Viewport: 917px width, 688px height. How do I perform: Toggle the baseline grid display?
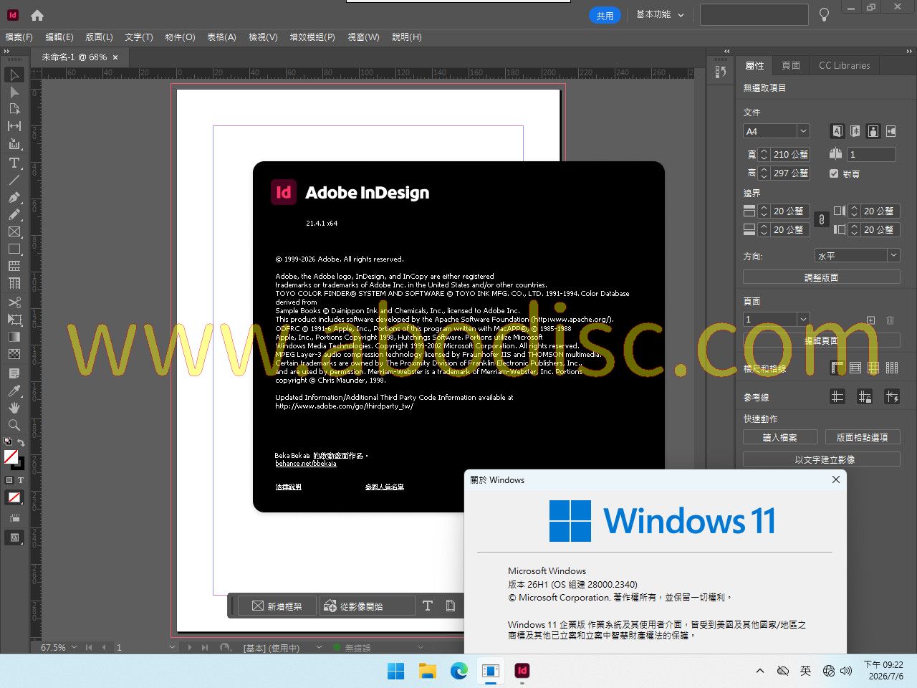[x=855, y=368]
